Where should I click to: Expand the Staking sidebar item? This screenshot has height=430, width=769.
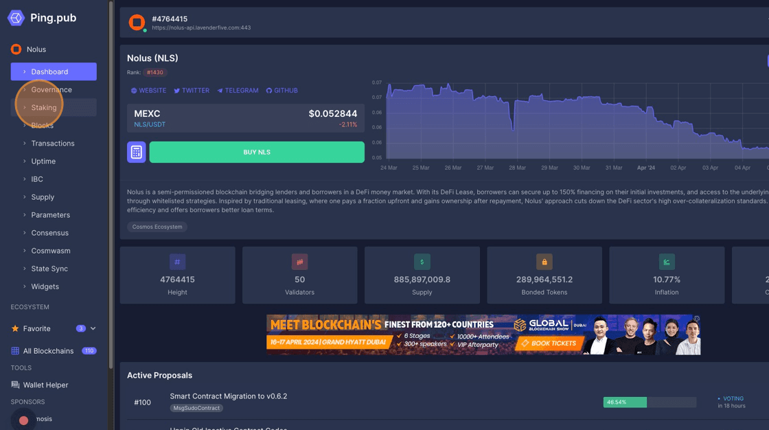pos(44,108)
